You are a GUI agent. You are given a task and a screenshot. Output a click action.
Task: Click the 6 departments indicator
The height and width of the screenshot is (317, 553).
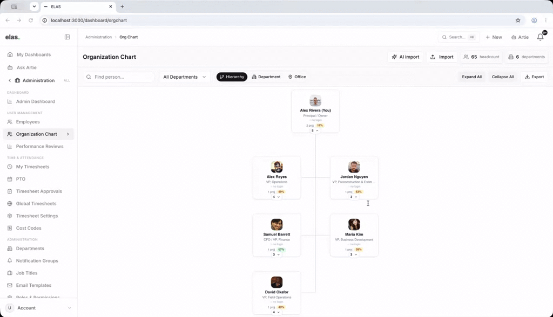pos(527,57)
